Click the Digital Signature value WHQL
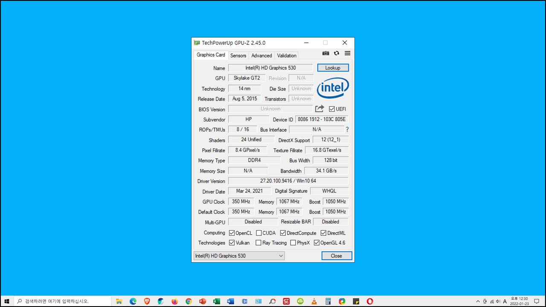 tap(329, 191)
